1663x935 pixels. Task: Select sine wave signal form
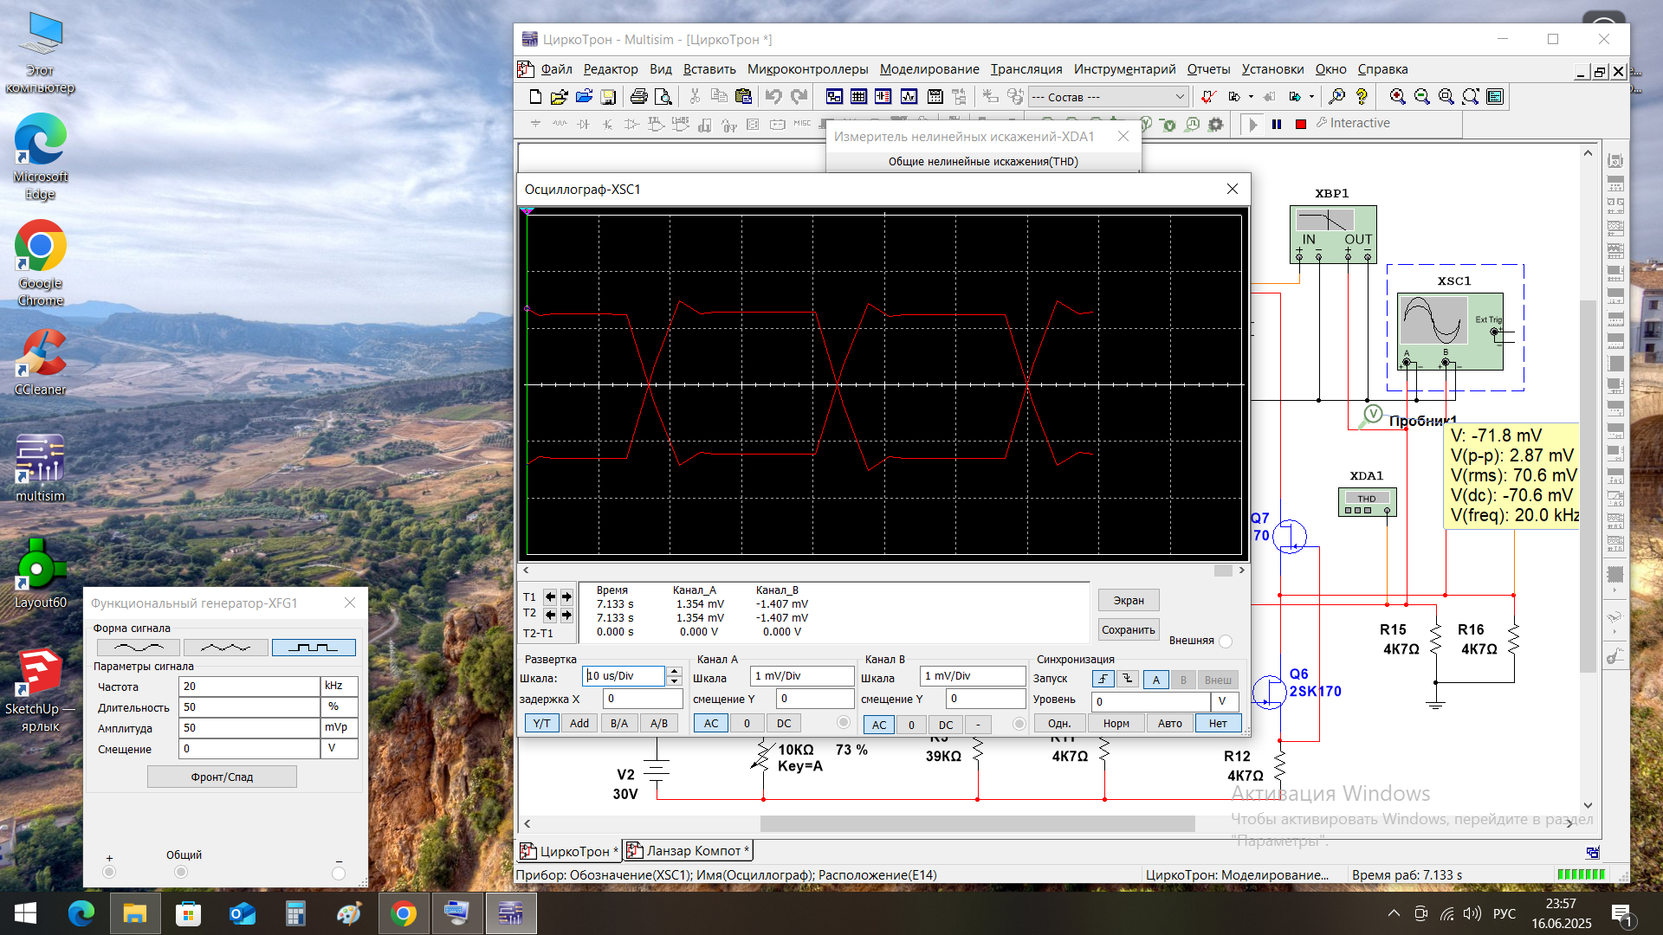(x=139, y=648)
